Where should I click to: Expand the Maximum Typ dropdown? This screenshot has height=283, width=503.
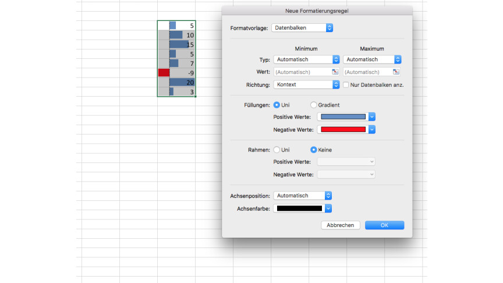pos(372,59)
